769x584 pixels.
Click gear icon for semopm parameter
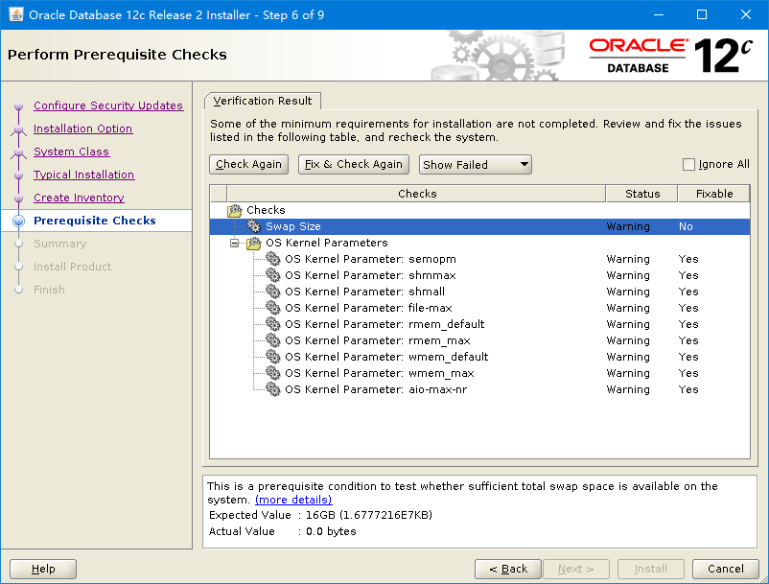click(272, 258)
